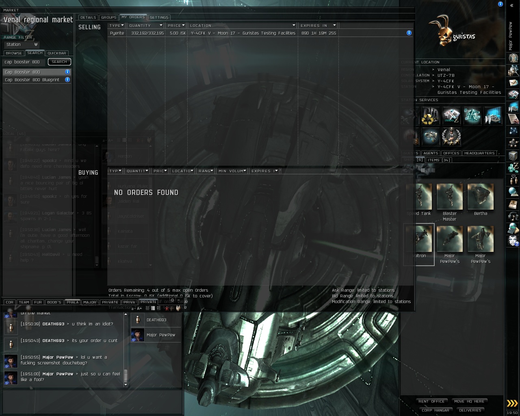This screenshot has width=520, height=416.
Task: Click the market search input field
Action: (24, 62)
